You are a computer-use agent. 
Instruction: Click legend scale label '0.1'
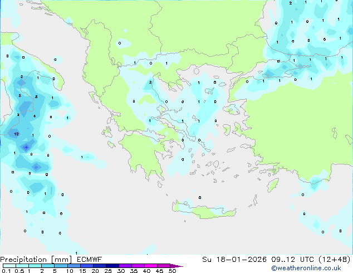pos(6,271)
